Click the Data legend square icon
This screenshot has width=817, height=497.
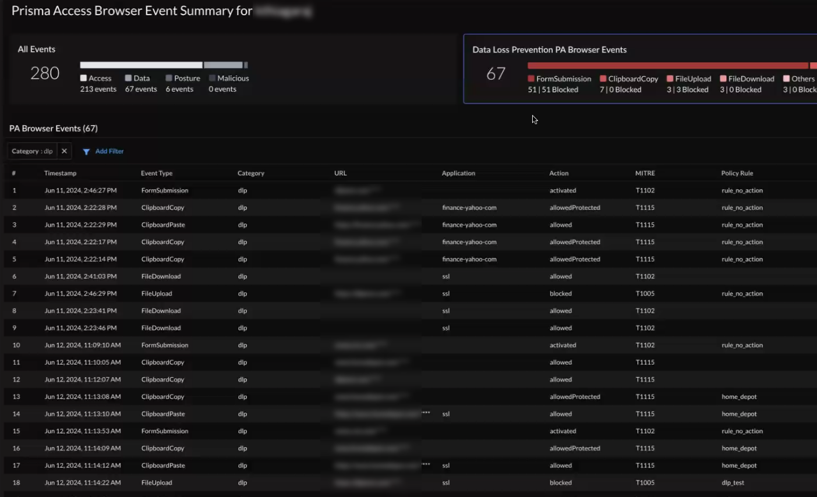(128, 78)
